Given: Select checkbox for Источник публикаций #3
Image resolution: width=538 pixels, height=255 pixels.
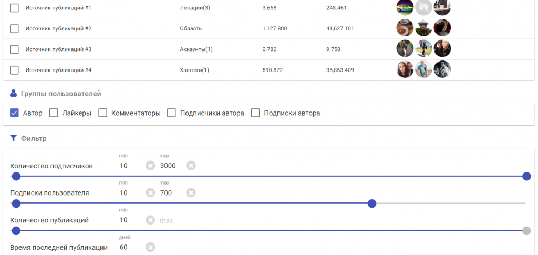Looking at the screenshot, I should coord(14,49).
